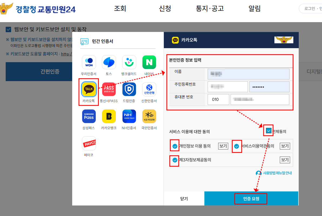Screen dimensions: 322x216
Task: Pick the 국민인증서 KB icon
Action: [149, 116]
